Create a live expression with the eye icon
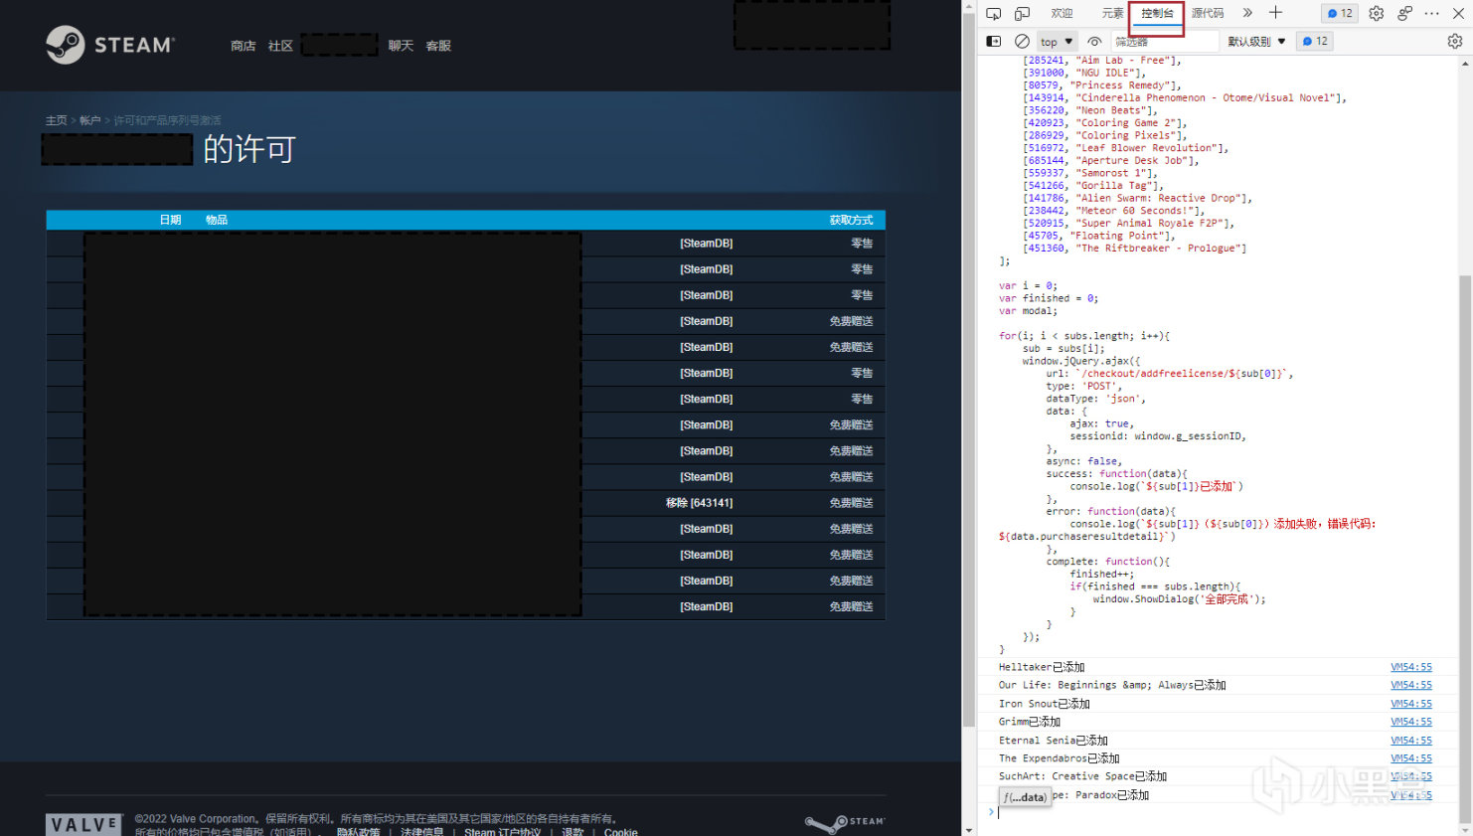This screenshot has width=1473, height=836. 1094,42
